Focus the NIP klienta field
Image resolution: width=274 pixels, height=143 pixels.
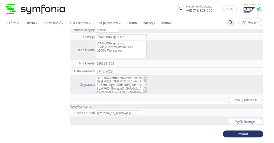pos(107,63)
